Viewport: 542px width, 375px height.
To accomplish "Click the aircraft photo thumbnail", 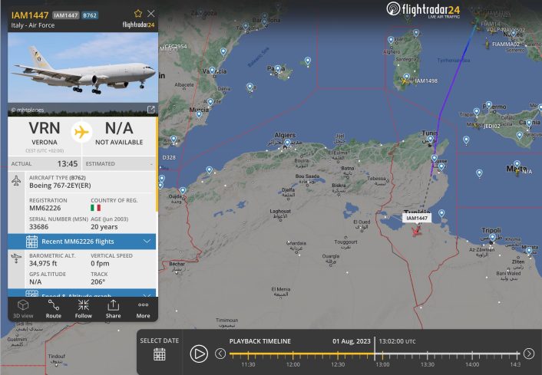I will [x=83, y=74].
